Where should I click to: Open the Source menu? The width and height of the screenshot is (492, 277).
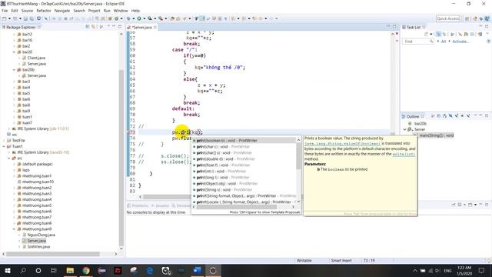click(x=27, y=11)
